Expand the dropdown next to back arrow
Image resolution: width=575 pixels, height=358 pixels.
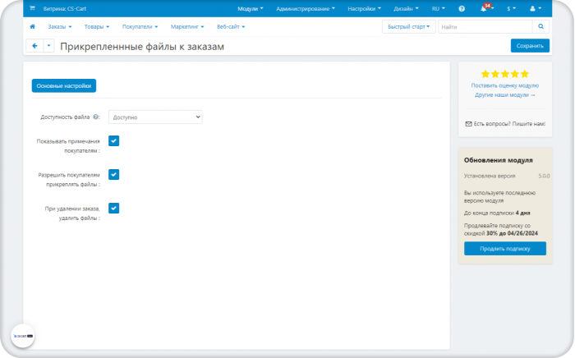coord(48,46)
